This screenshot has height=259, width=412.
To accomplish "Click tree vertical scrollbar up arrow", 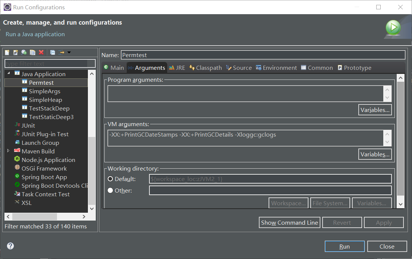I will click(92, 74).
